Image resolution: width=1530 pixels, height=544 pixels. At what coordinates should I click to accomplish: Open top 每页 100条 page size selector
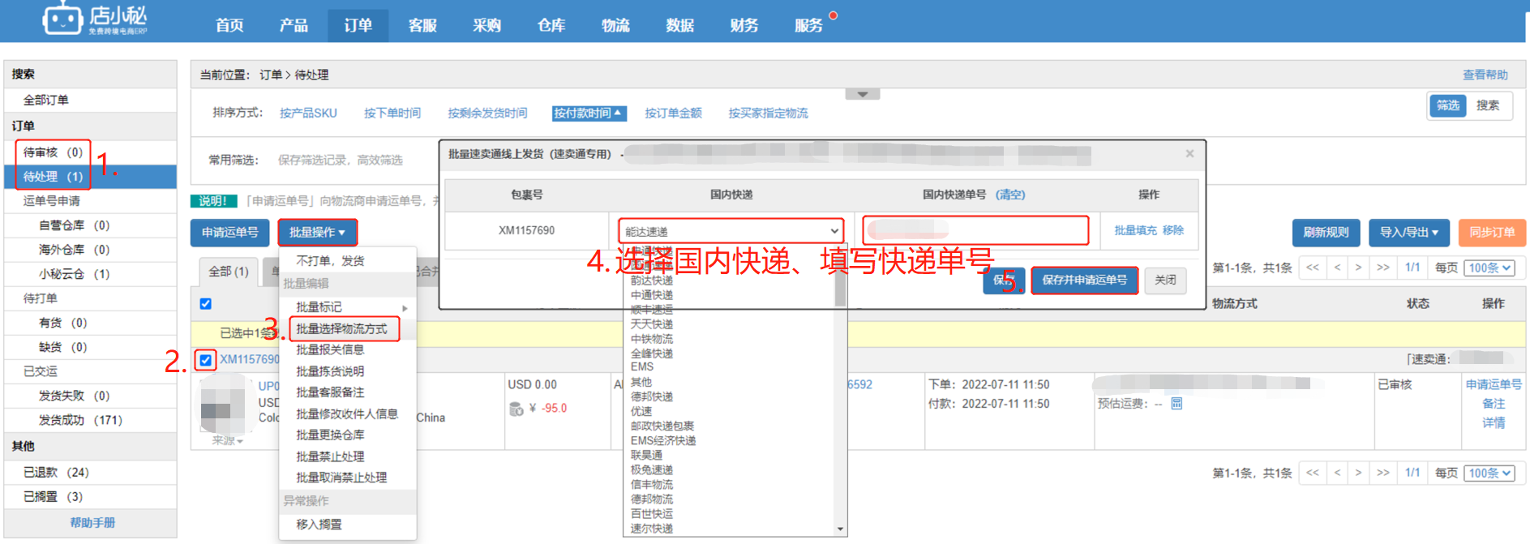[x=1489, y=268]
